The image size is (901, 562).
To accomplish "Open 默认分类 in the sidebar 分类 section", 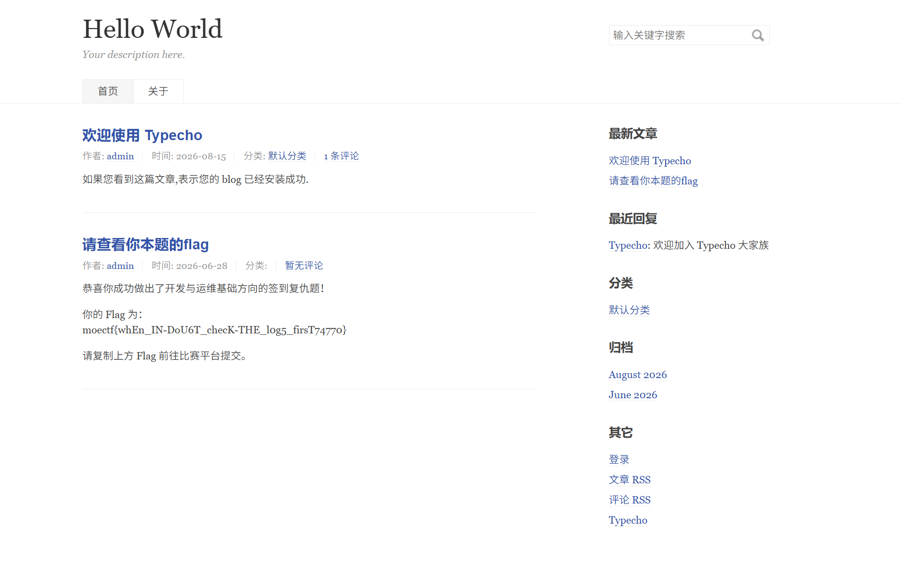I will pos(629,310).
